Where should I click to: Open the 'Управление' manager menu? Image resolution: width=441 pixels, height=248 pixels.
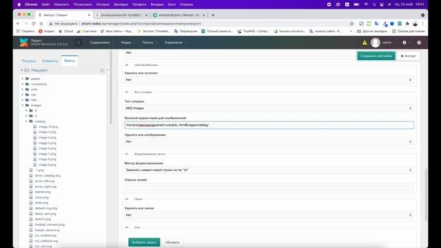176,43
